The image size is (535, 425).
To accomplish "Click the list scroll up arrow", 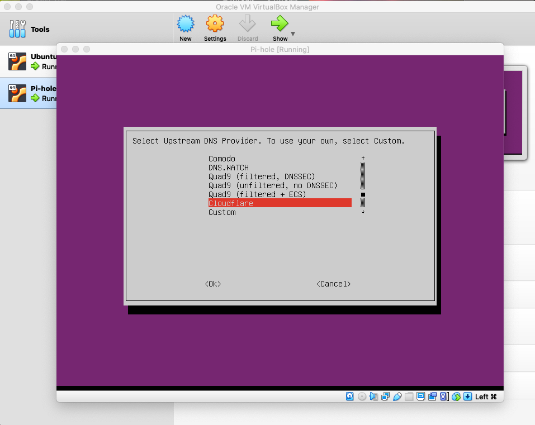I will [x=363, y=158].
